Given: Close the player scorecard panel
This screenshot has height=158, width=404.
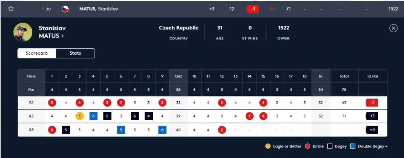Looking at the screenshot, I should [x=393, y=28].
